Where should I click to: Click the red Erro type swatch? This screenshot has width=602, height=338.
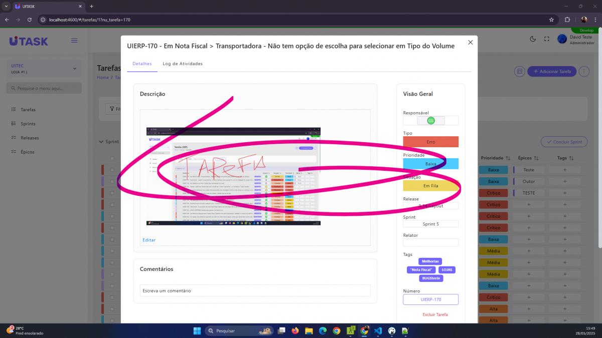430,142
